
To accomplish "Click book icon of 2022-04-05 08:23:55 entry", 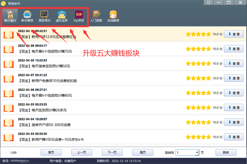I will tap(8, 108).
